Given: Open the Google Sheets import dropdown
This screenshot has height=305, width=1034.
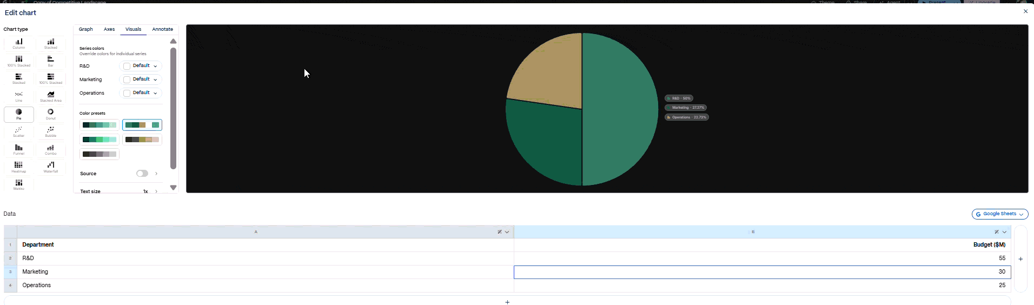Looking at the screenshot, I should coord(1000,214).
